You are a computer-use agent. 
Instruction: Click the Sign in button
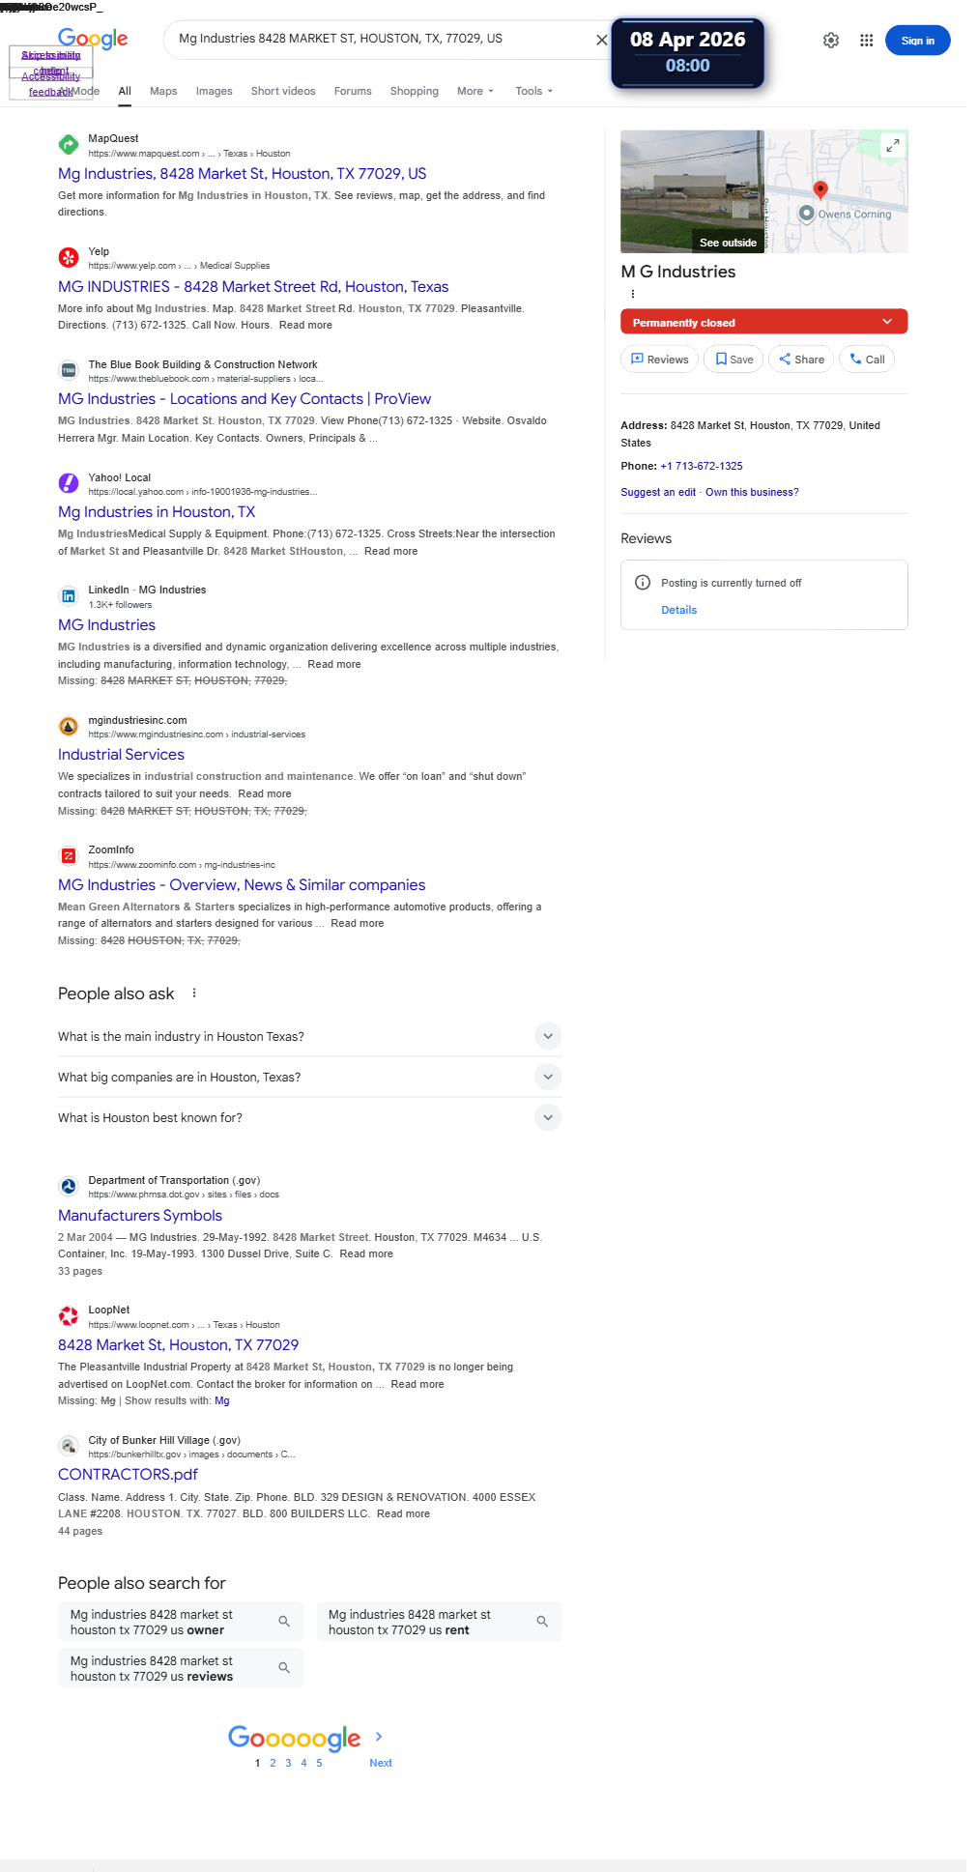pyautogui.click(x=917, y=41)
